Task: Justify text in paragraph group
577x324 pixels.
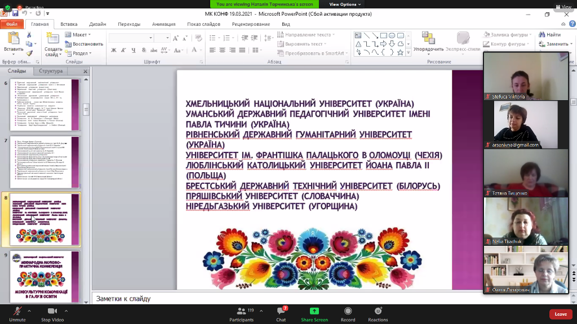Action: pyautogui.click(x=242, y=50)
